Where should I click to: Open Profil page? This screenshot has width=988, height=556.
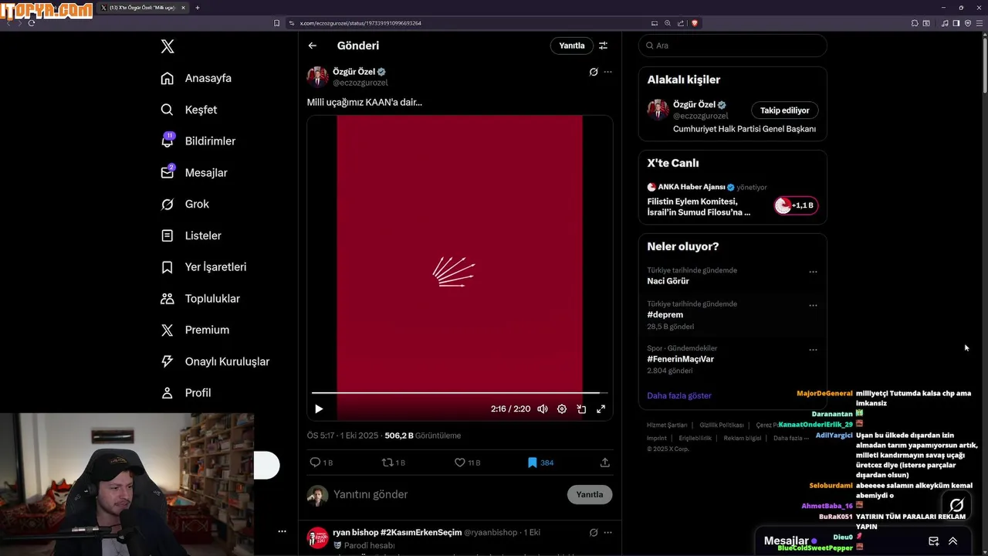(185, 393)
